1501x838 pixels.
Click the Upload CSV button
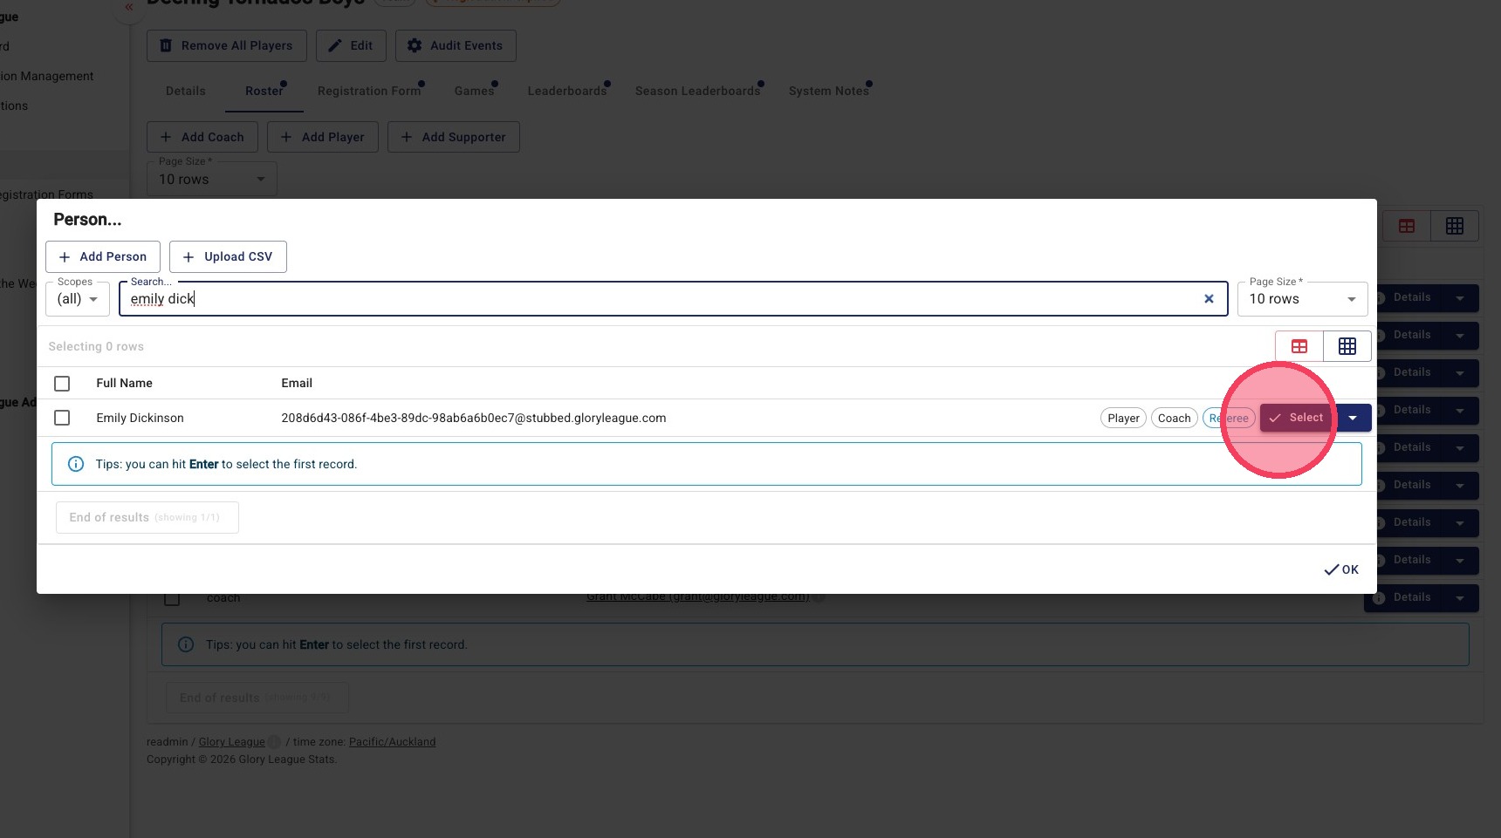click(228, 256)
